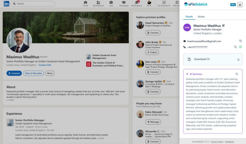Open the LinkedIn home logo
The image size is (246, 144).
(6, 4)
